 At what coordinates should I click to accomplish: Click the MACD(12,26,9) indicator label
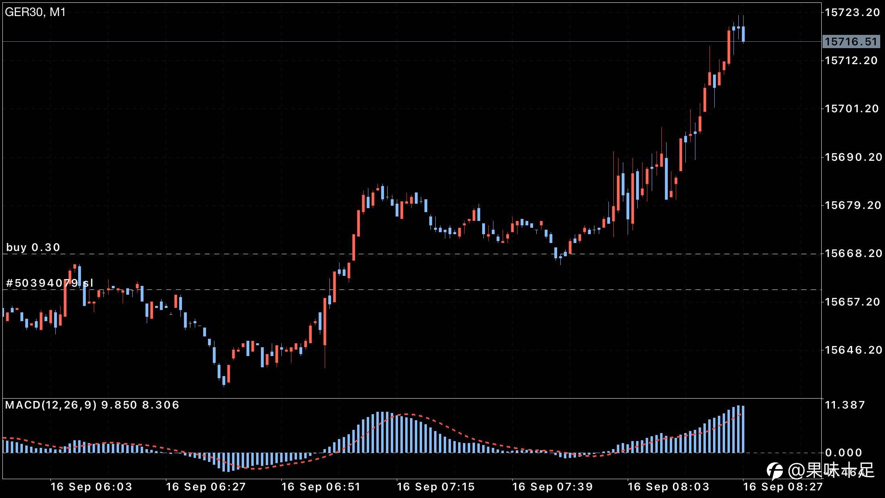point(51,405)
